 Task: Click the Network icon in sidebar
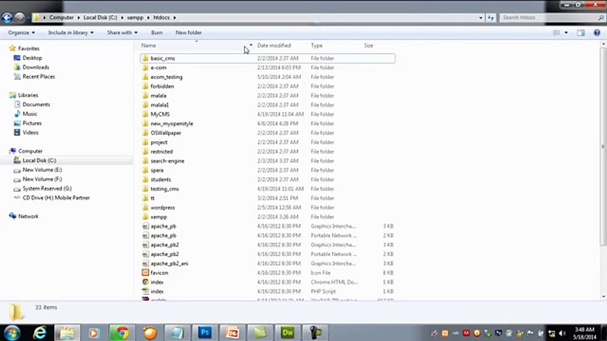pyautogui.click(x=12, y=216)
